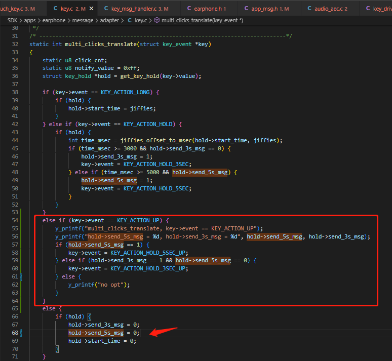Screen dimensions: 392x361
Task: Click the C icon on the earphone.h tab
Action: (x=189, y=9)
